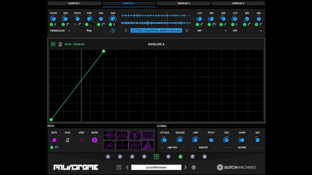
Task: Open the path view trident icon
Action: (x=156, y=157)
